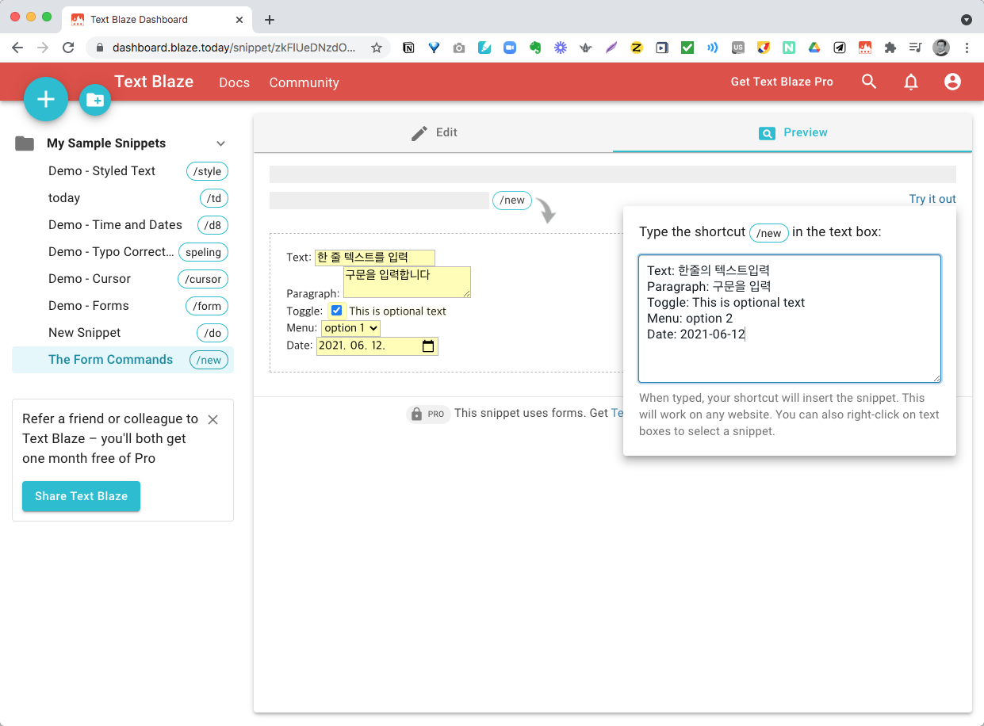Viewport: 984px width, 726px height.
Task: Open the Chrome extensions puzzle icon
Action: click(x=890, y=48)
